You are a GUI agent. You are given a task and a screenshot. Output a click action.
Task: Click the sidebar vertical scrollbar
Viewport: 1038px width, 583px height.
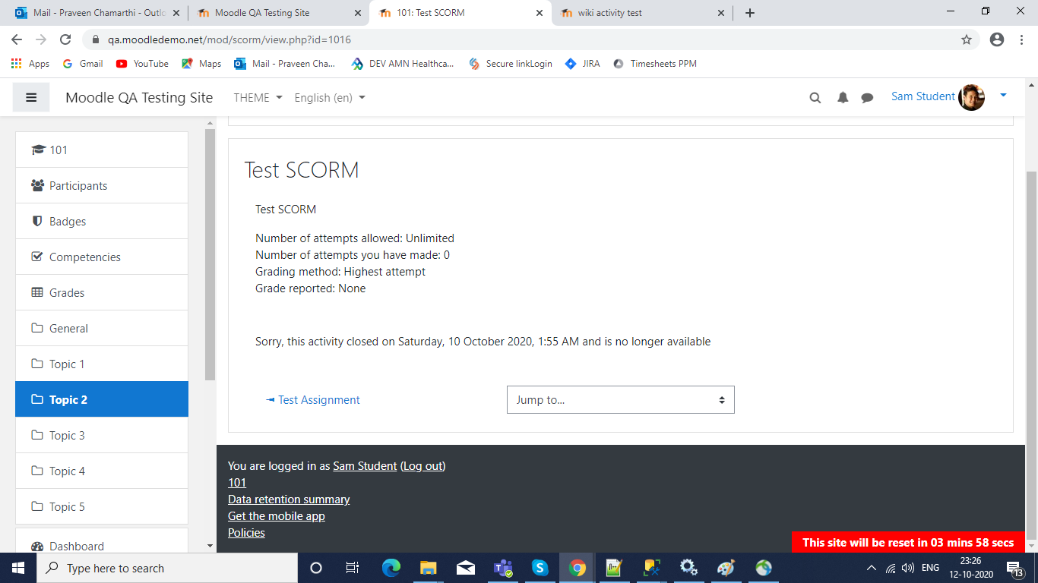pos(210,256)
